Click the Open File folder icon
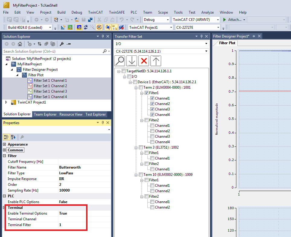 pos(77,20)
